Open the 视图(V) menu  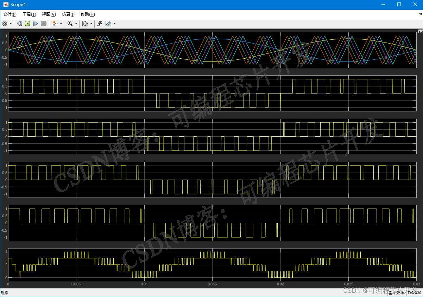point(49,14)
